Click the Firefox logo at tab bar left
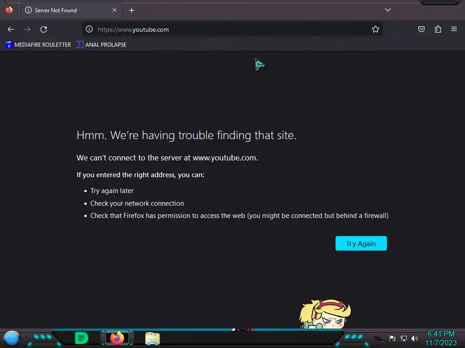 (9, 10)
